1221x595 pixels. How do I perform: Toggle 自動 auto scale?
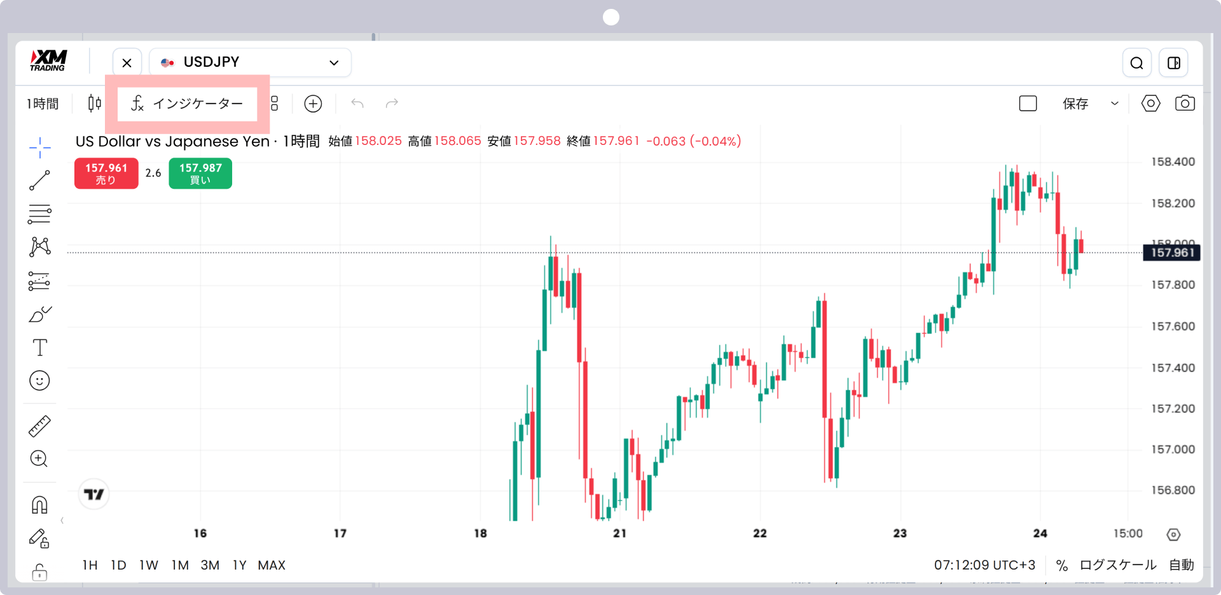(x=1182, y=565)
